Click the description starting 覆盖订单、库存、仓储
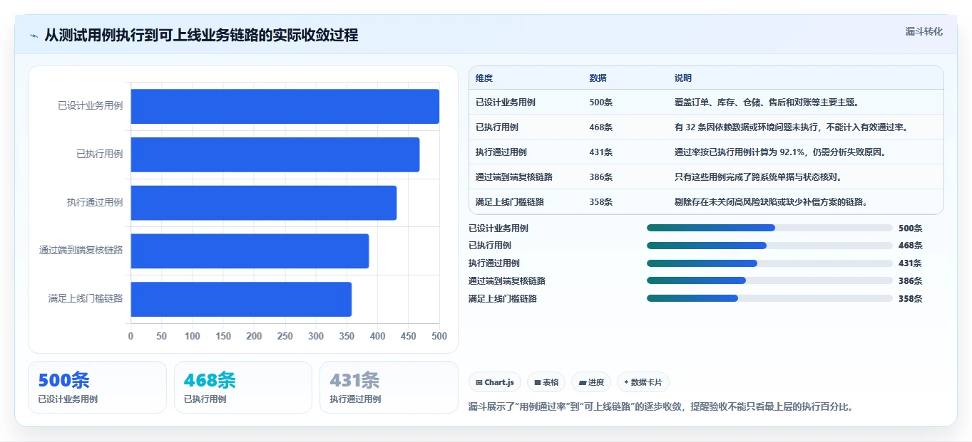Viewport: 972px width, 442px height. click(767, 102)
